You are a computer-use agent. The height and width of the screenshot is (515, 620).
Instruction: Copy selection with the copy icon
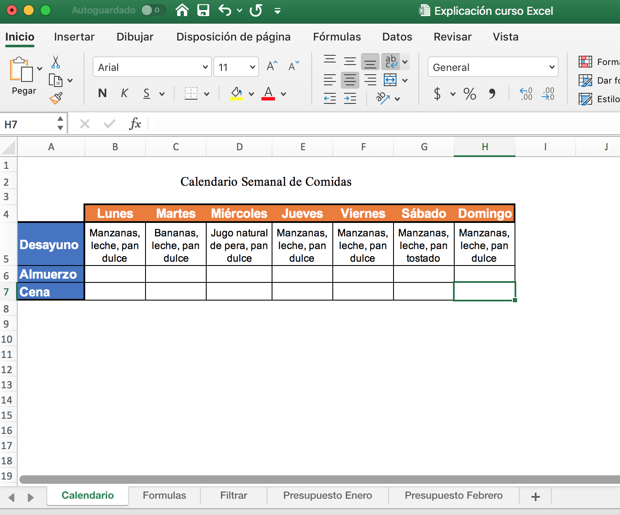[56, 80]
